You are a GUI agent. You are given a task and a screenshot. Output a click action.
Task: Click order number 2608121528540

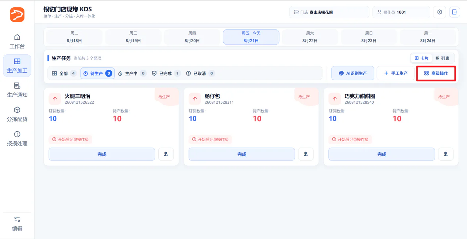359,103
